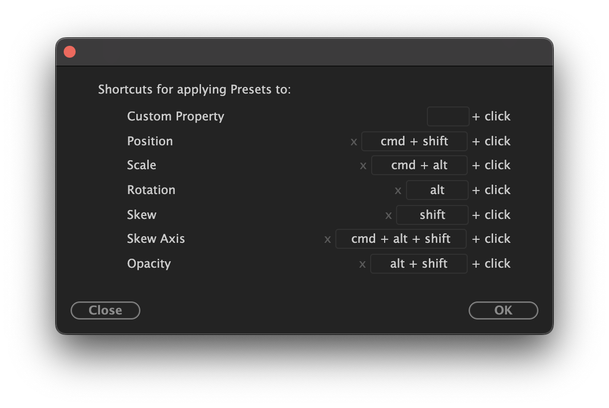Select the Position 'cmd + shift' shortcut field
The width and height of the screenshot is (609, 408).
[414, 141]
